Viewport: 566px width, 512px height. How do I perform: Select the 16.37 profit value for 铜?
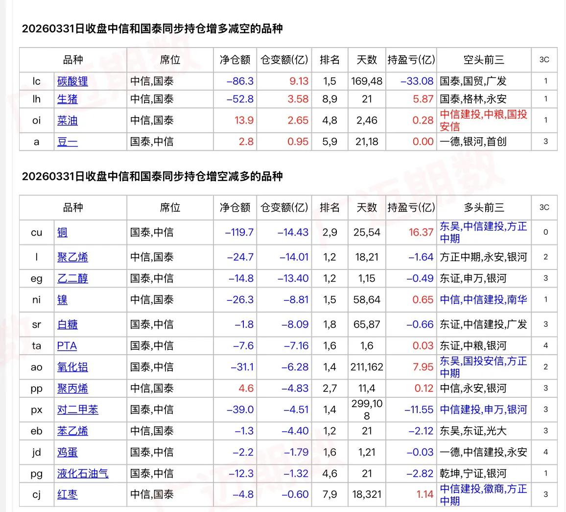(421, 232)
